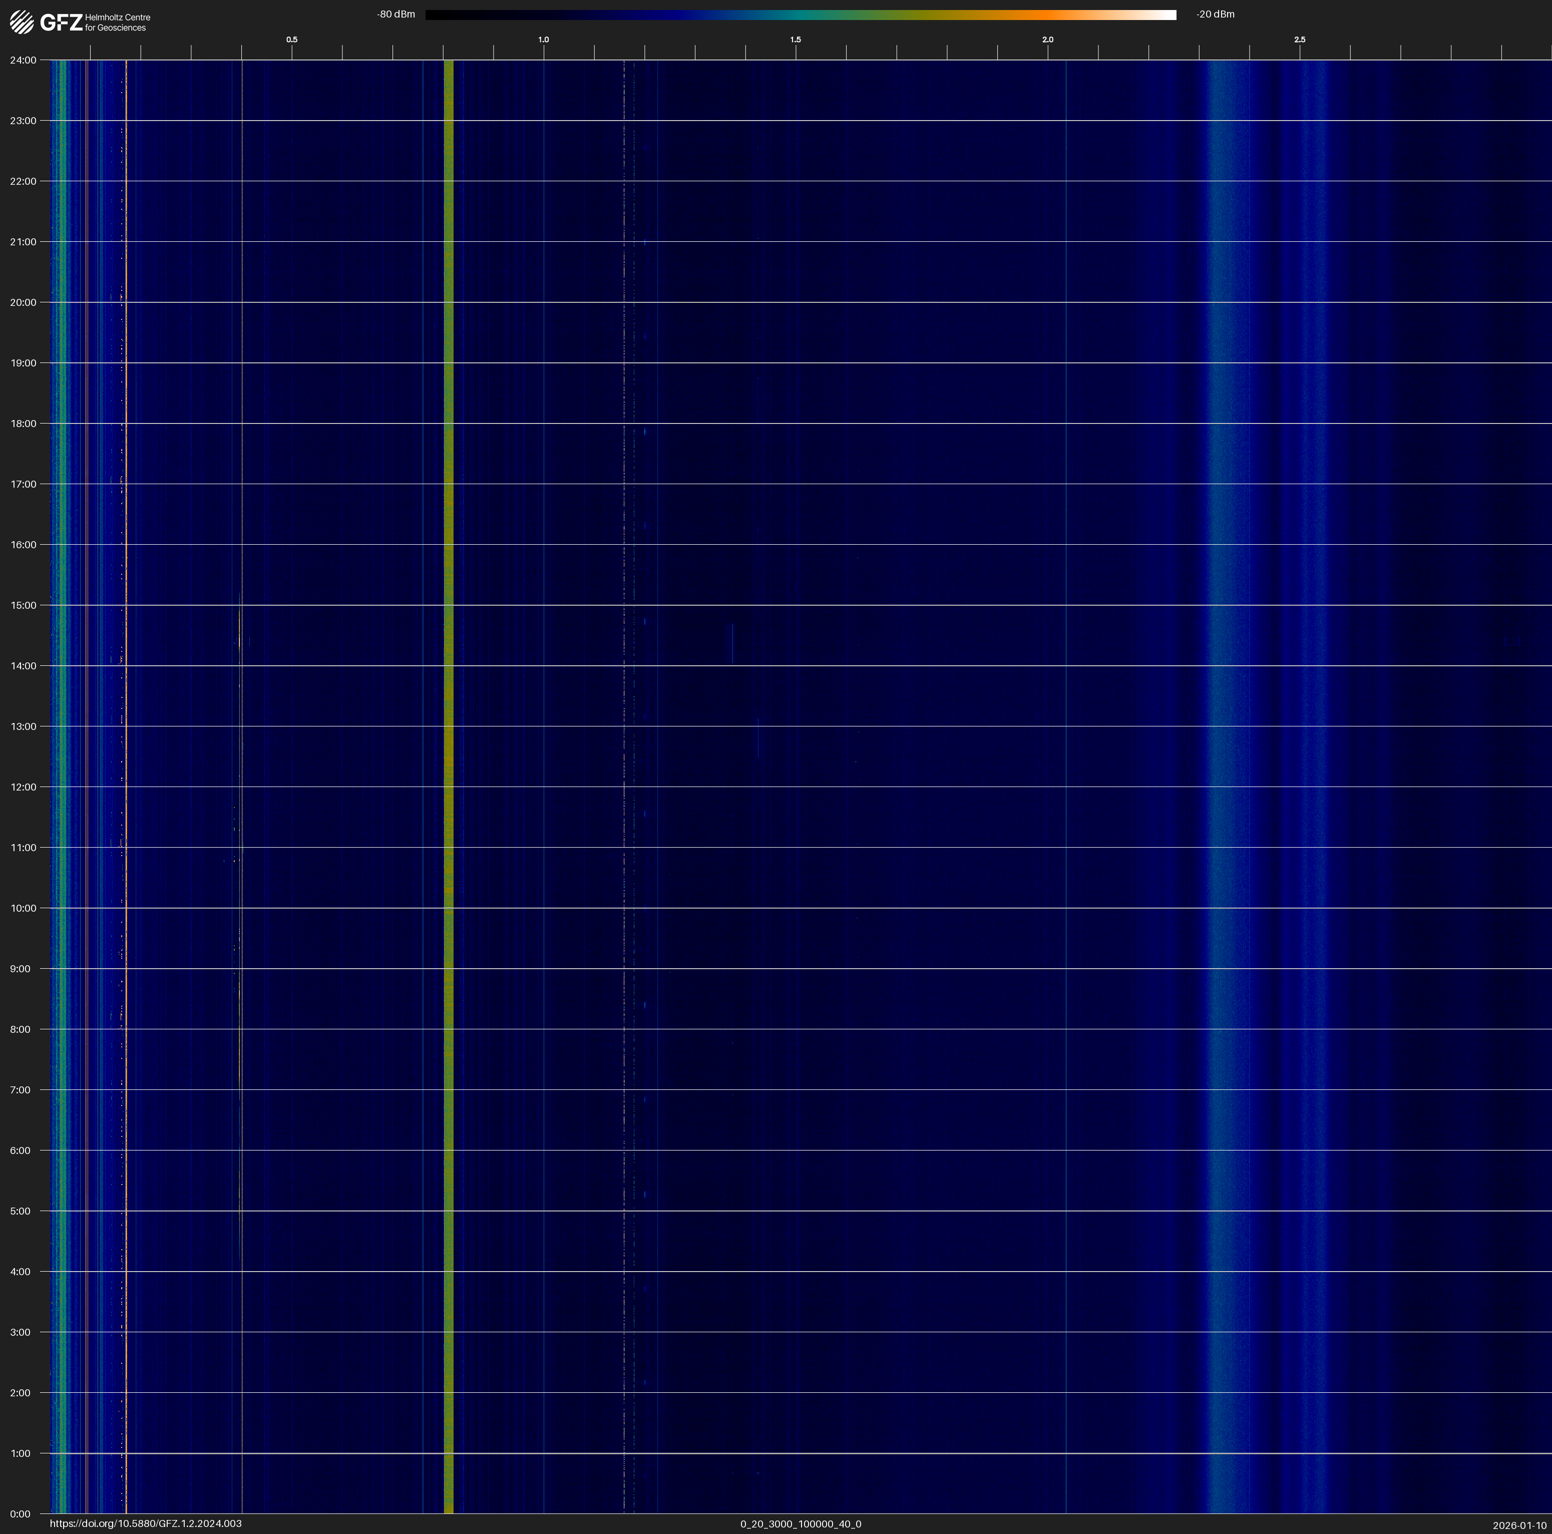Click the 2.5 frequency axis marker
This screenshot has width=1552, height=1534.
[x=1300, y=40]
